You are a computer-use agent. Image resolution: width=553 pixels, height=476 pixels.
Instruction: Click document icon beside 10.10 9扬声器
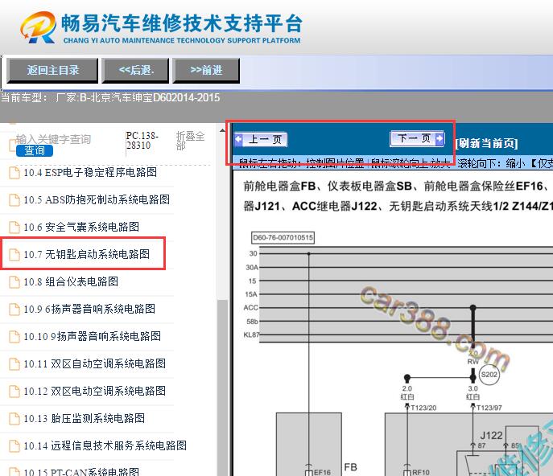14,336
